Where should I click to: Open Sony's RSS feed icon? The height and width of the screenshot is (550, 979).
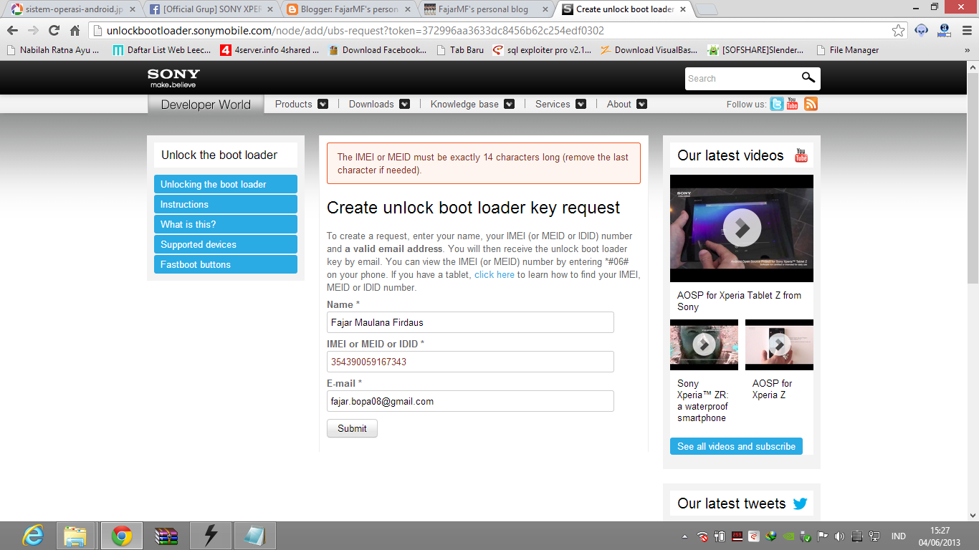(811, 104)
